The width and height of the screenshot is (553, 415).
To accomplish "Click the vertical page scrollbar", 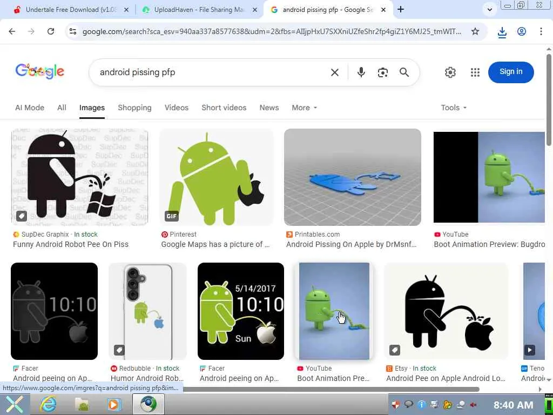I will 549,99.
